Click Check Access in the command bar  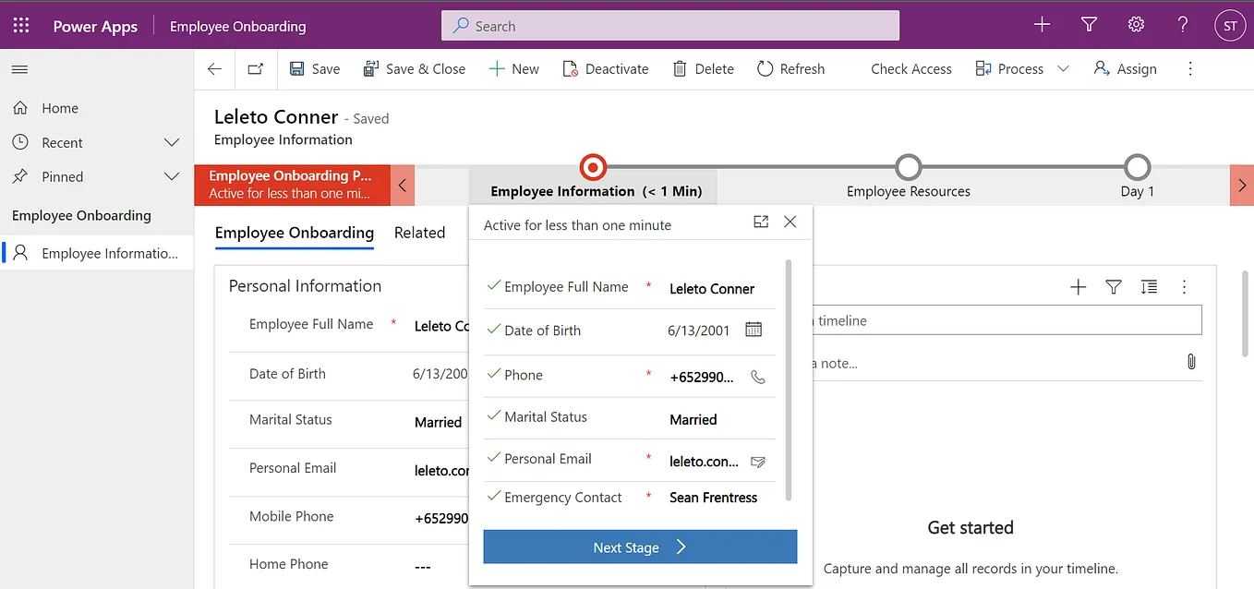[910, 68]
